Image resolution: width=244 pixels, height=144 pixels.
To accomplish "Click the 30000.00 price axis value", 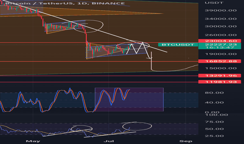I will pyautogui.click(x=221, y=26).
